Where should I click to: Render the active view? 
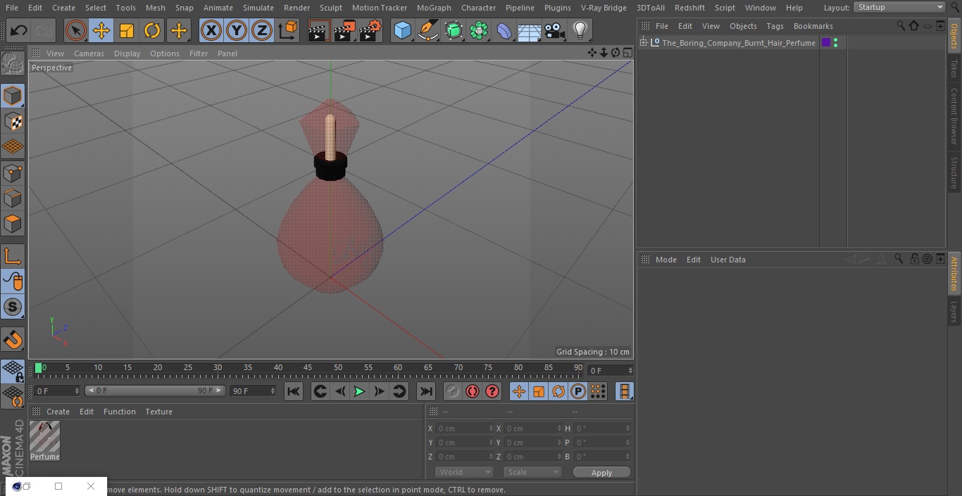pos(318,30)
